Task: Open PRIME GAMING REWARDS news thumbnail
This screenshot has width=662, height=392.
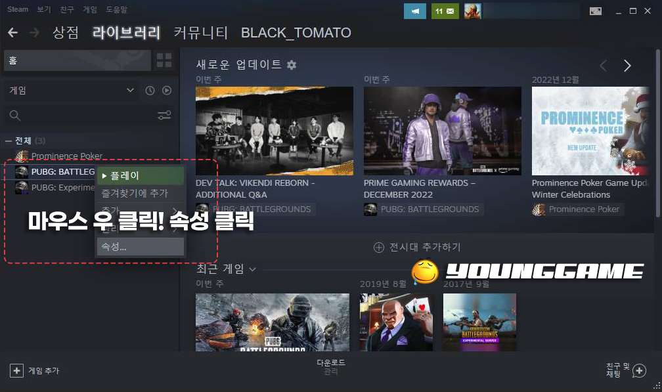Action: pyautogui.click(x=443, y=131)
